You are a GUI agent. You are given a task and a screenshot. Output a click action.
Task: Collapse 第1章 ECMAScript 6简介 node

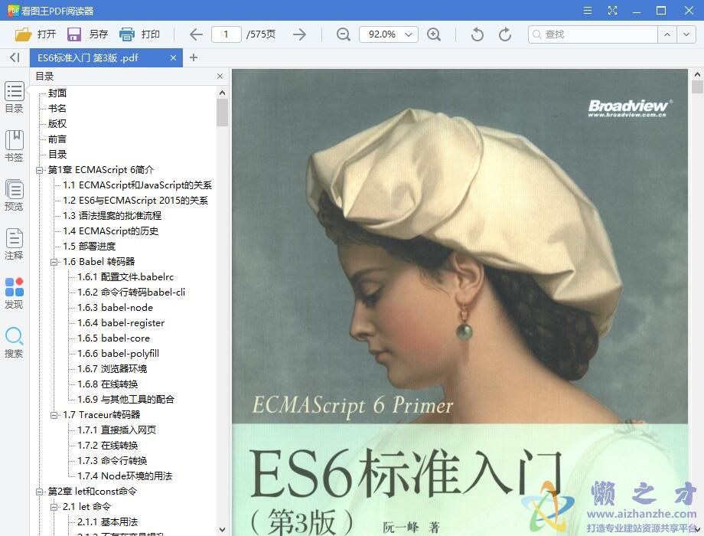40,170
